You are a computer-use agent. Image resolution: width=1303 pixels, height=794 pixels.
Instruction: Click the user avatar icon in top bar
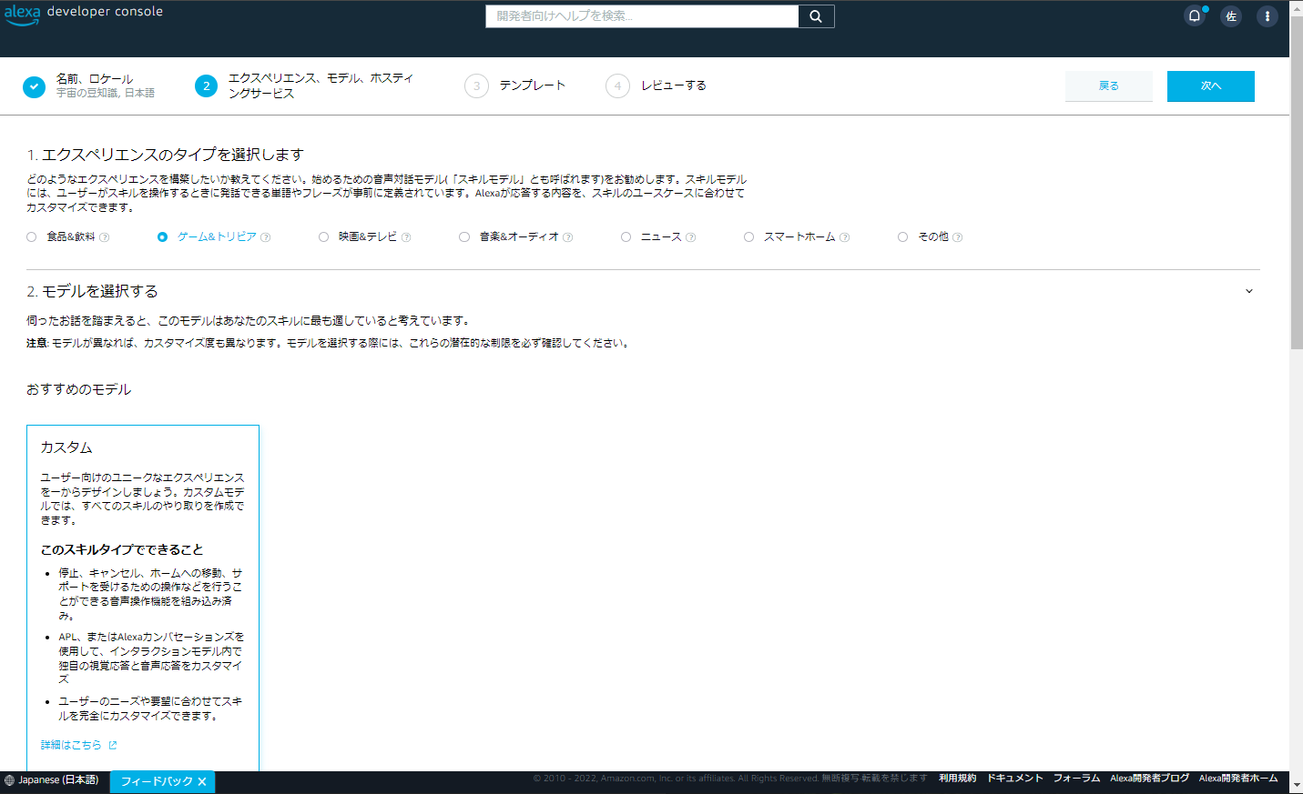1231,15
